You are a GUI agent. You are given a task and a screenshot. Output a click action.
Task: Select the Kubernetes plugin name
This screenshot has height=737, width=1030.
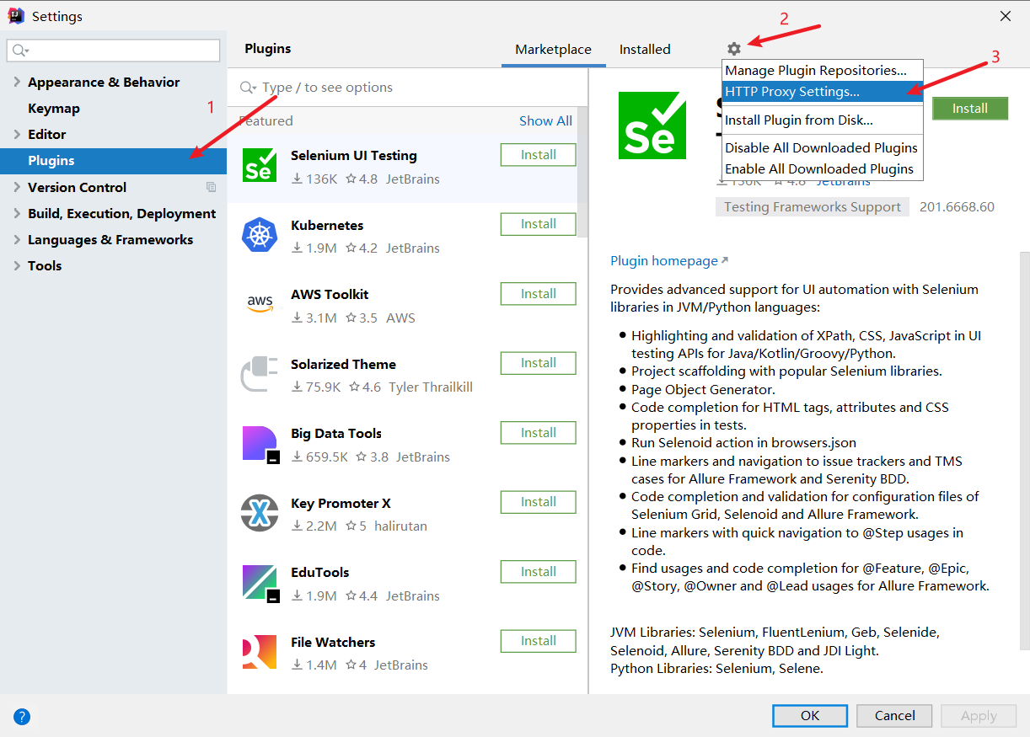click(x=327, y=226)
